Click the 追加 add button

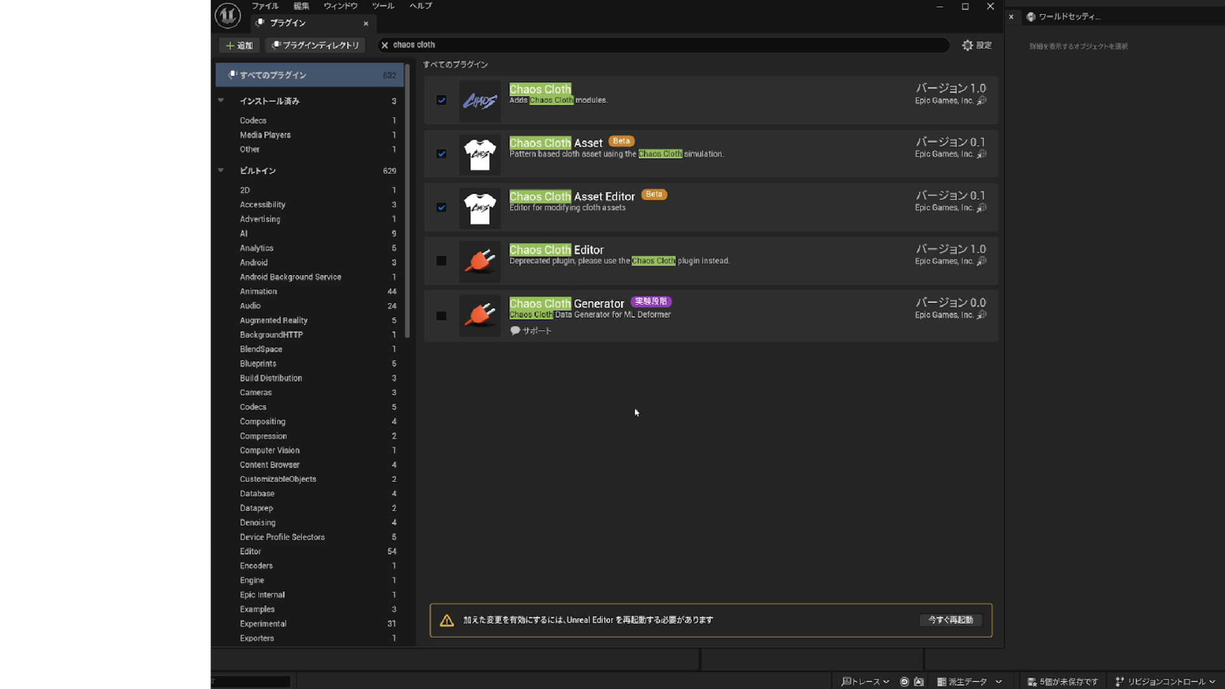(x=239, y=45)
